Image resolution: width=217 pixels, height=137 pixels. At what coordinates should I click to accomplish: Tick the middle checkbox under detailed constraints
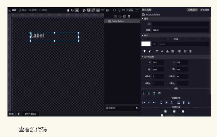pyautogui.click(x=174, y=112)
